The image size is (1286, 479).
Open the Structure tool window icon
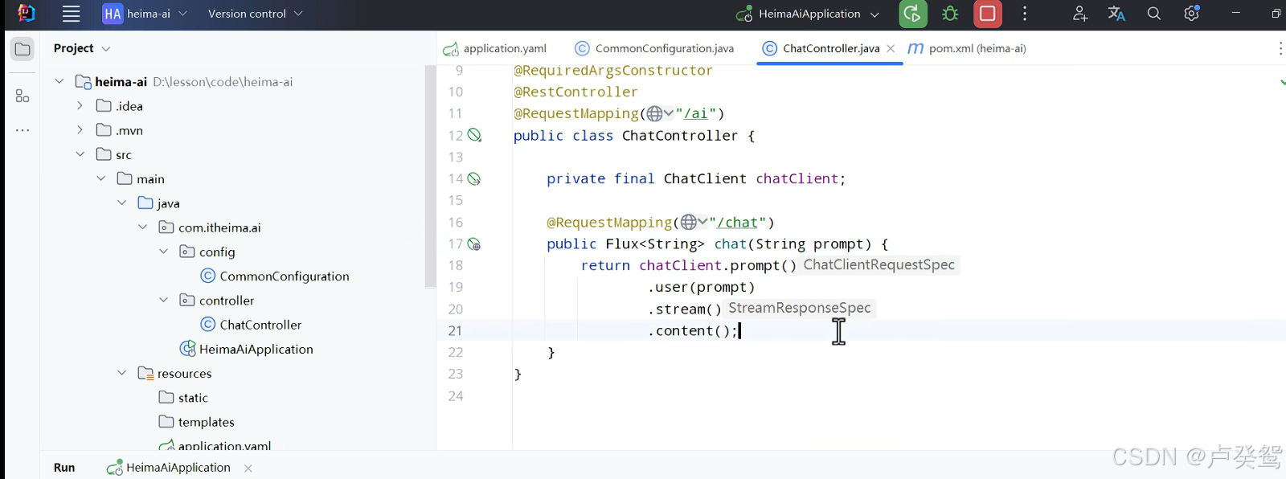pyautogui.click(x=23, y=96)
